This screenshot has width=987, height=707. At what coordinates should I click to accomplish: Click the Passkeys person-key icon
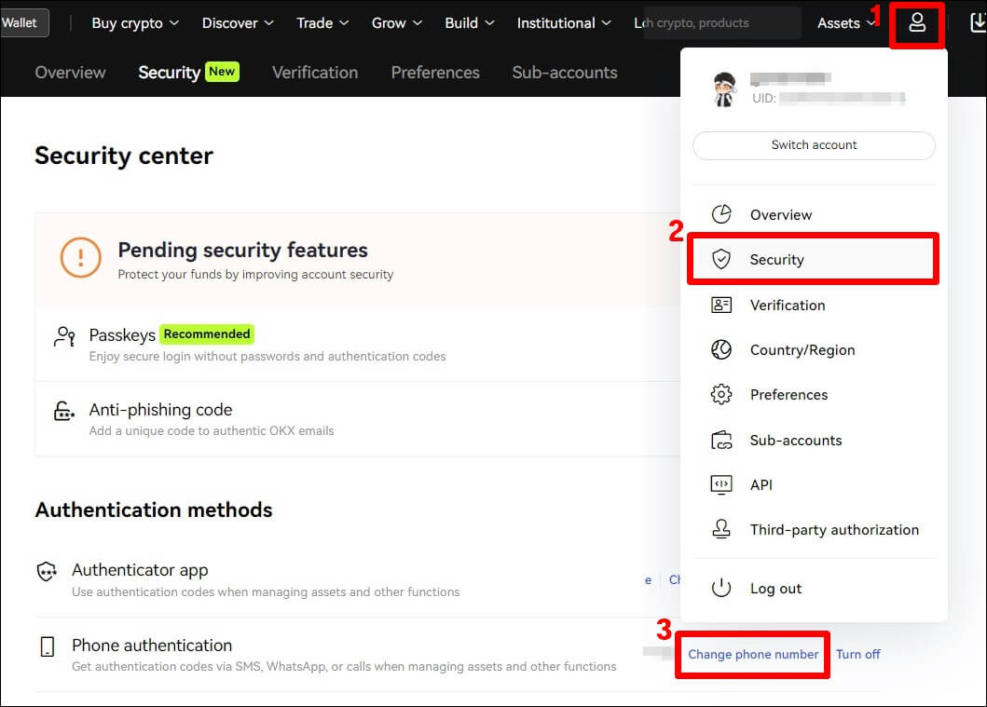pos(64,336)
